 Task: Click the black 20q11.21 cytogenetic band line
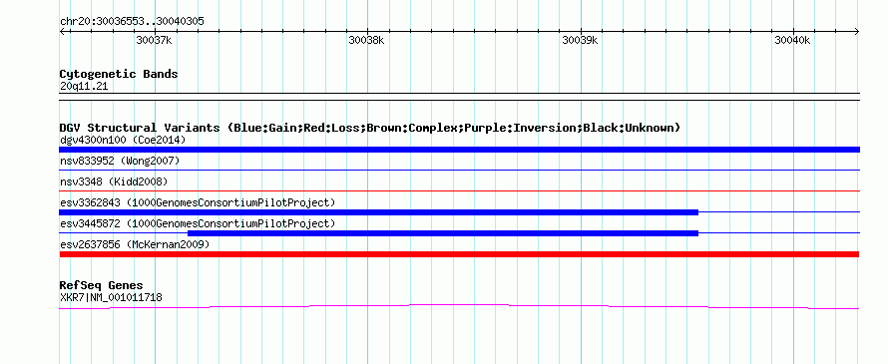click(459, 97)
